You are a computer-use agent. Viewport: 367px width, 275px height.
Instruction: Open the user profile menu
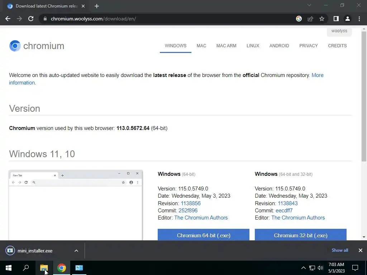coord(348,19)
